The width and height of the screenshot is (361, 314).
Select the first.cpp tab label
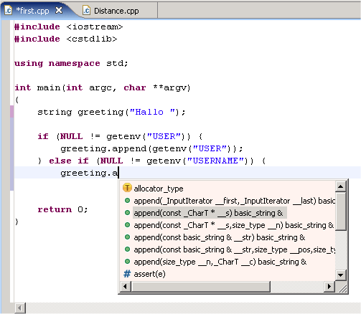coord(32,11)
